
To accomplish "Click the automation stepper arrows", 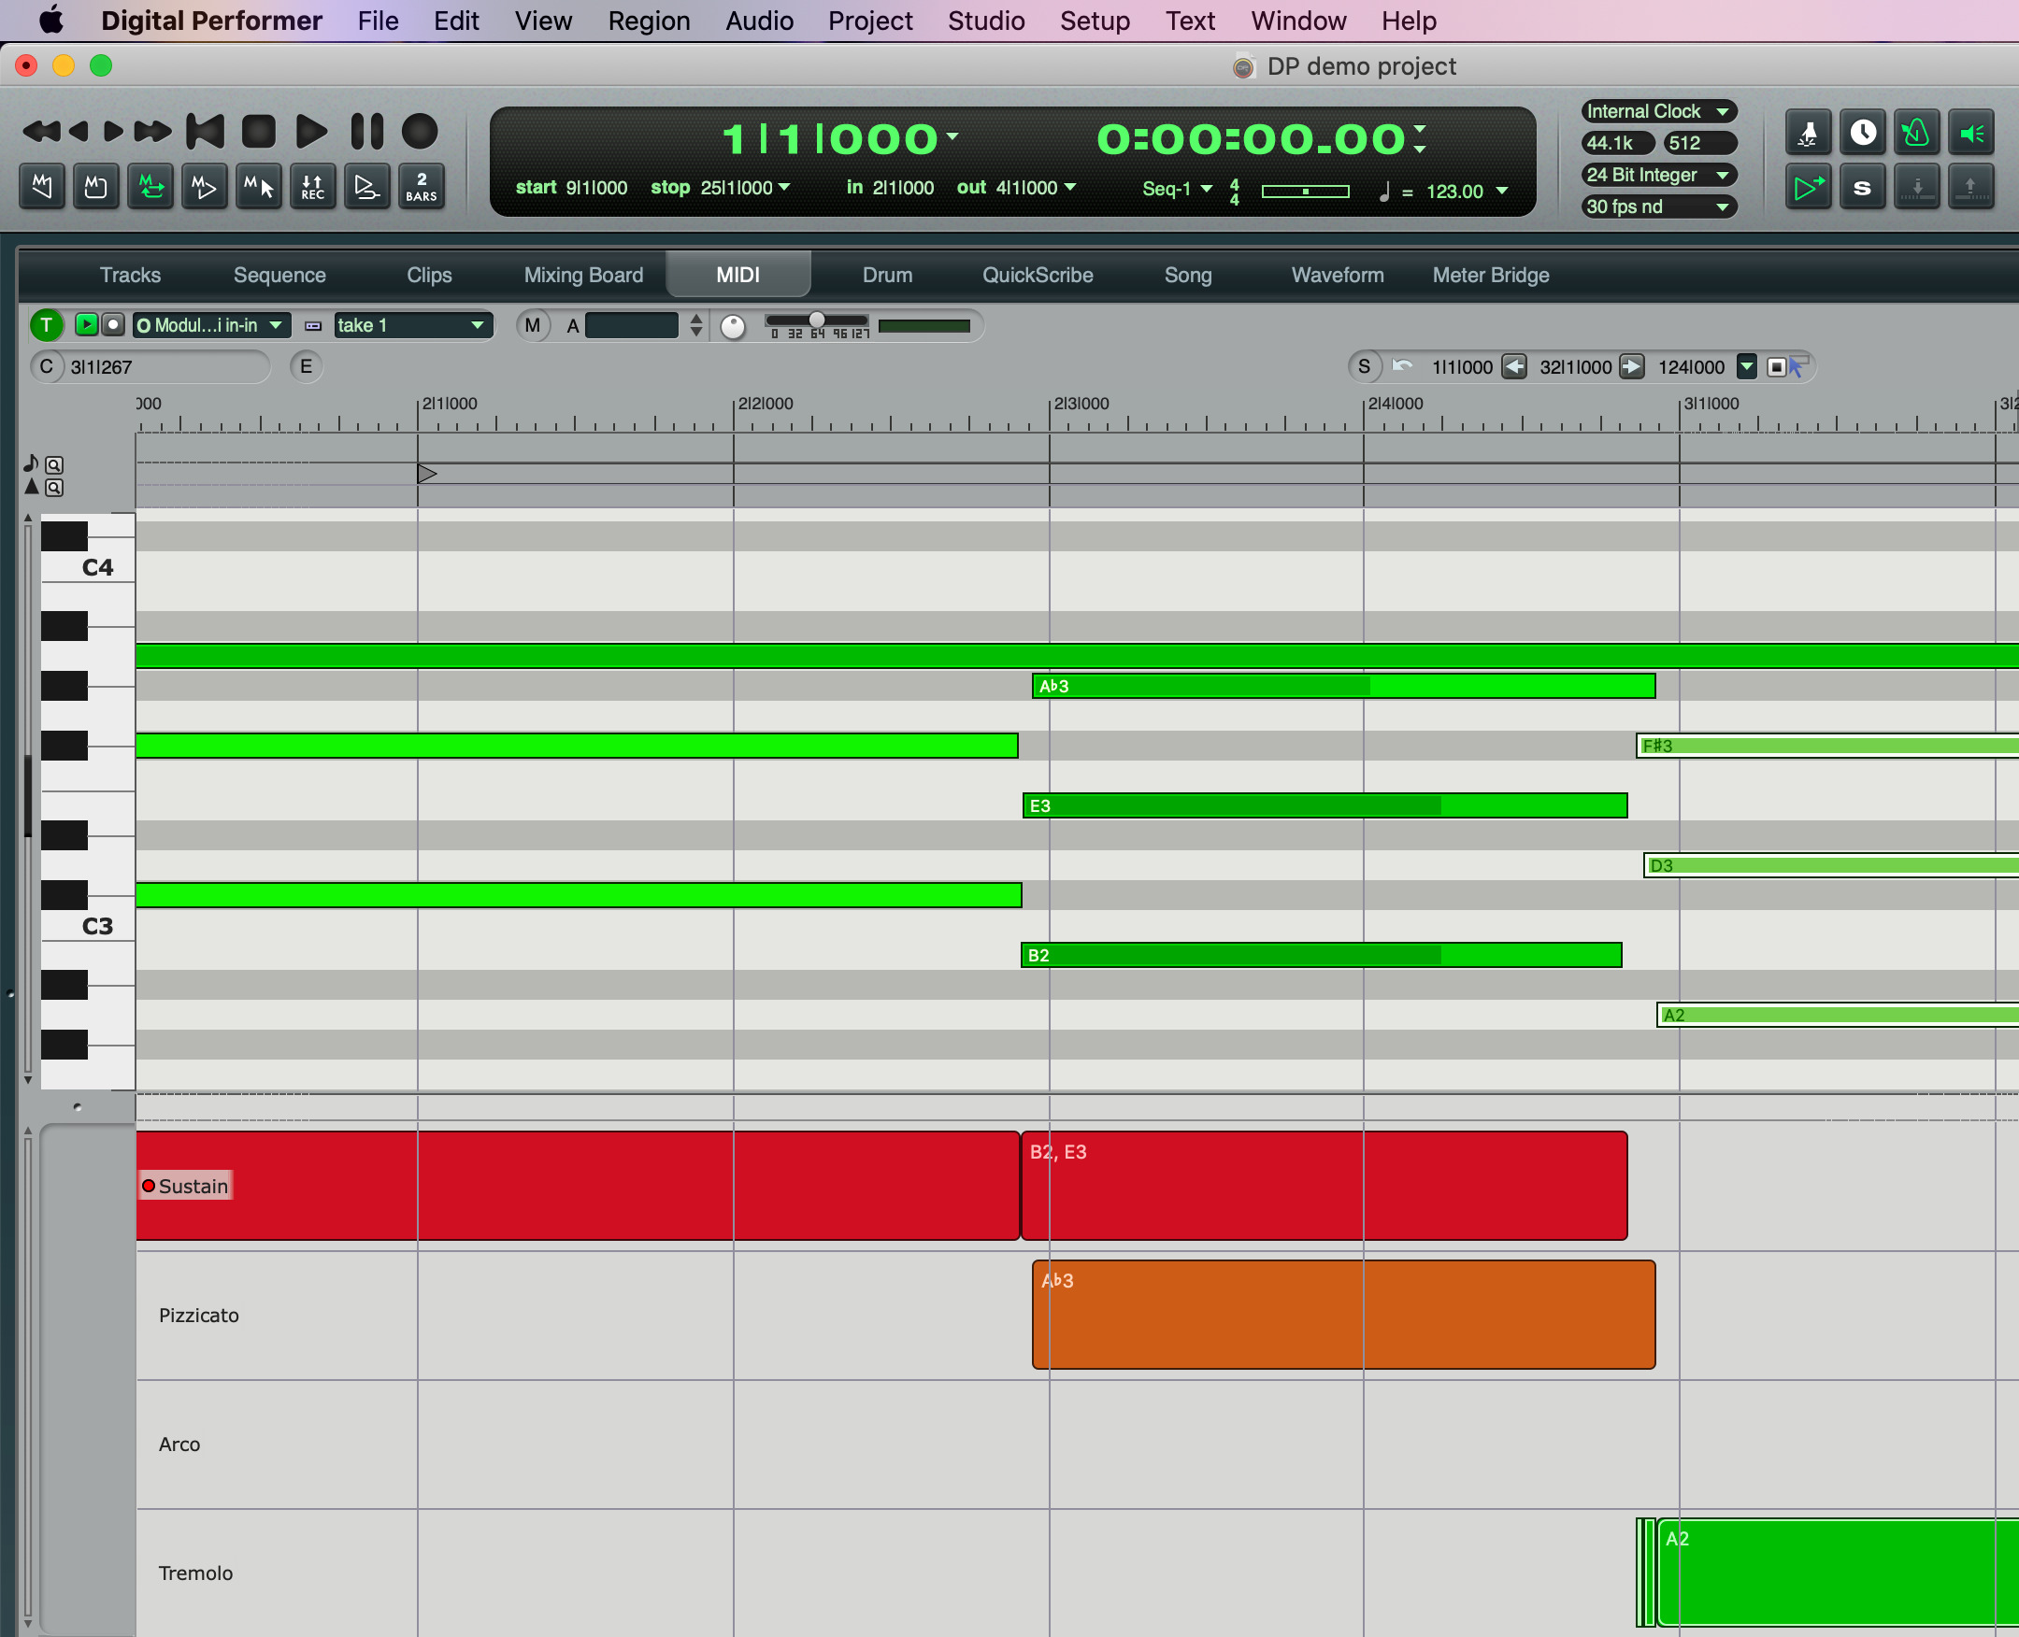I will [x=696, y=325].
